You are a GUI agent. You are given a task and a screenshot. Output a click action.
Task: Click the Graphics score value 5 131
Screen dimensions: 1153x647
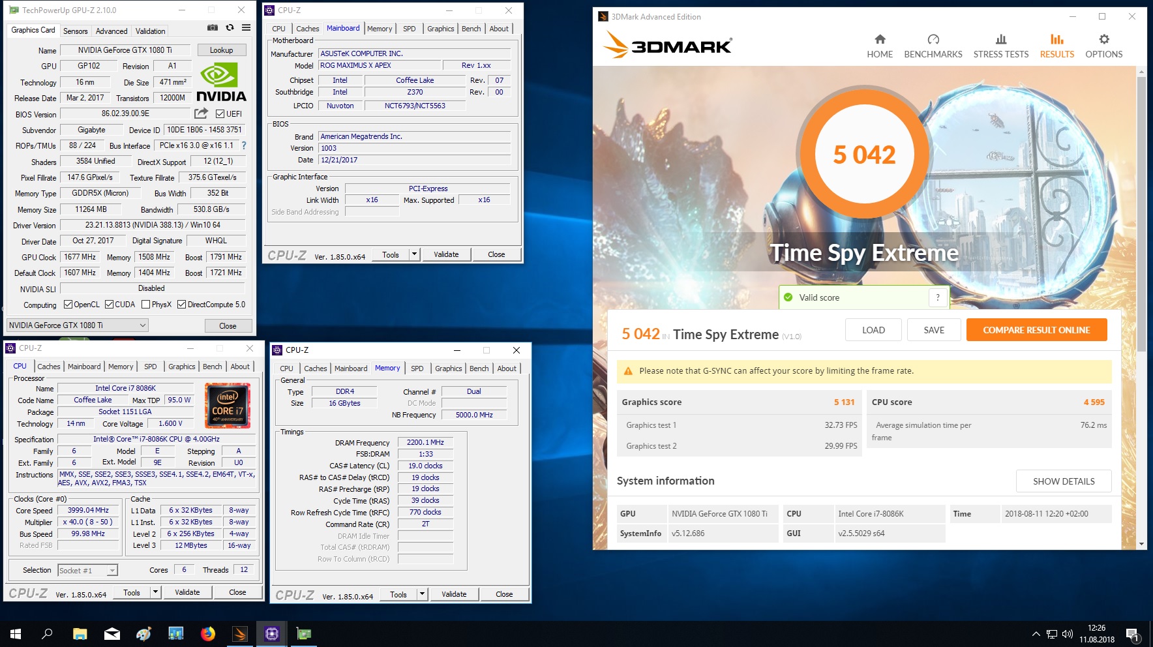coord(844,402)
